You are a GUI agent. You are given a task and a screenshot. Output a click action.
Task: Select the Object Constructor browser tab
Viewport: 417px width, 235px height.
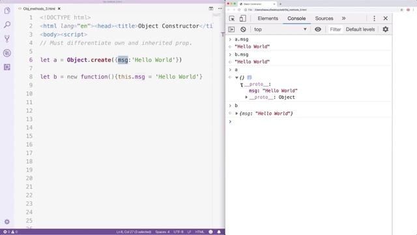257,4
